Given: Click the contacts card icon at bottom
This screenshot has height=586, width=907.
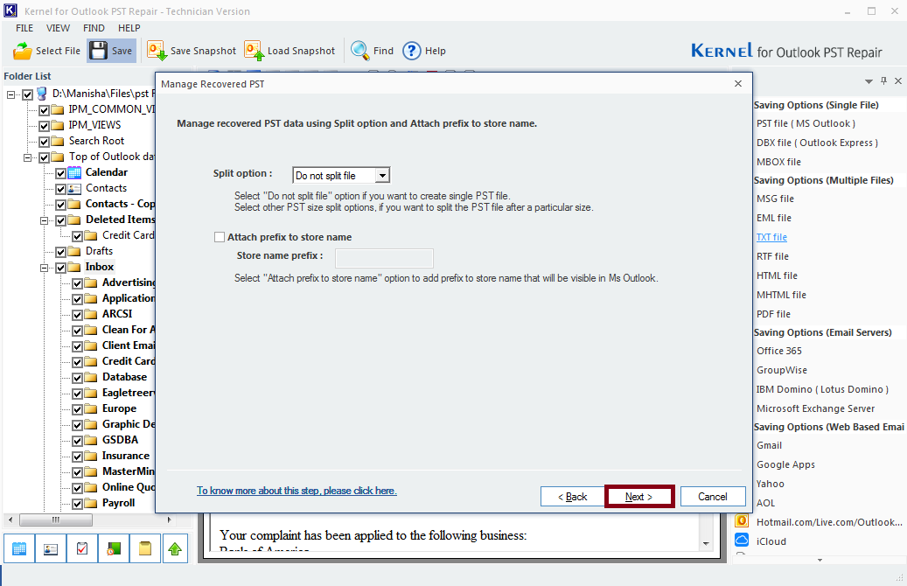Looking at the screenshot, I should pos(51,548).
